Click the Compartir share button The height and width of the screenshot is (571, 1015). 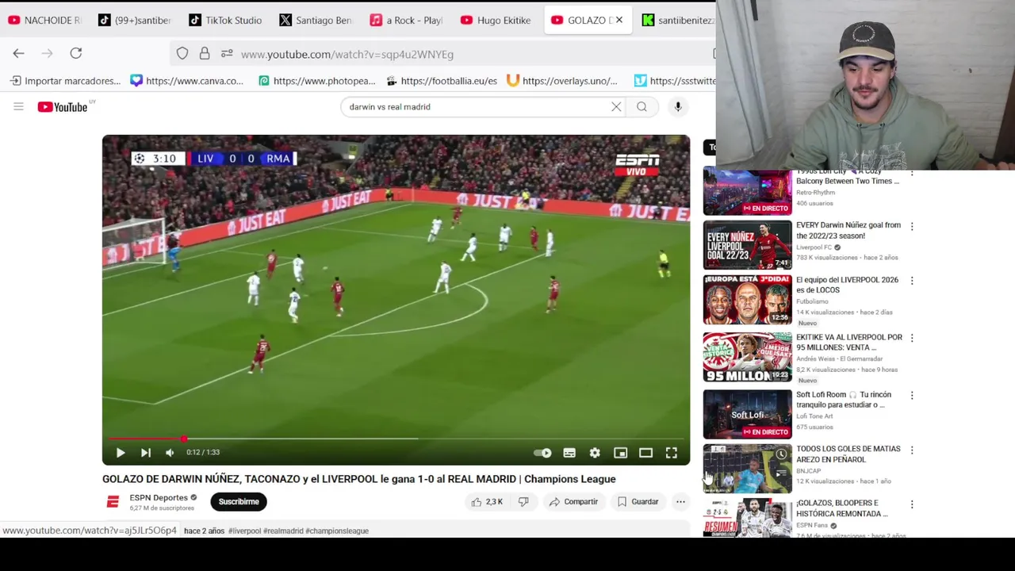(573, 501)
